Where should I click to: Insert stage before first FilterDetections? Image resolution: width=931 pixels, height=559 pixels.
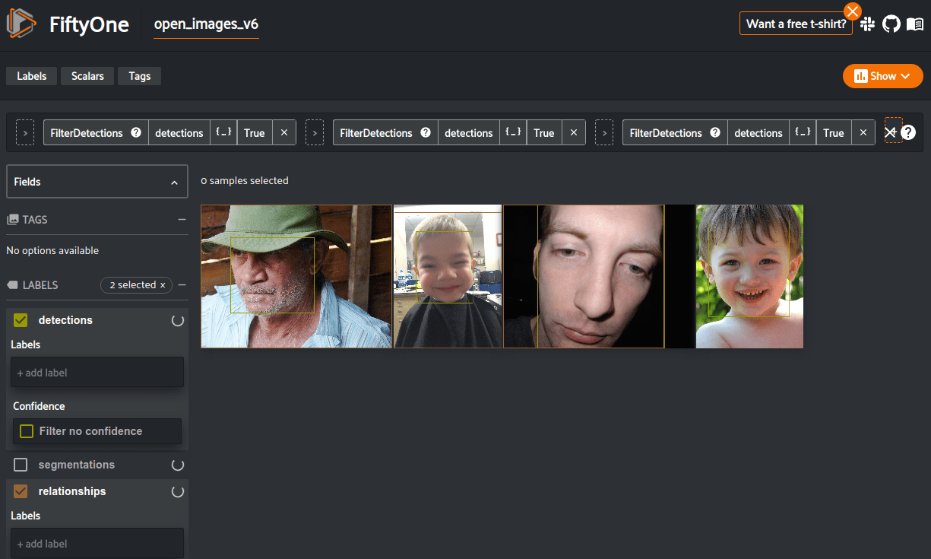coord(25,132)
